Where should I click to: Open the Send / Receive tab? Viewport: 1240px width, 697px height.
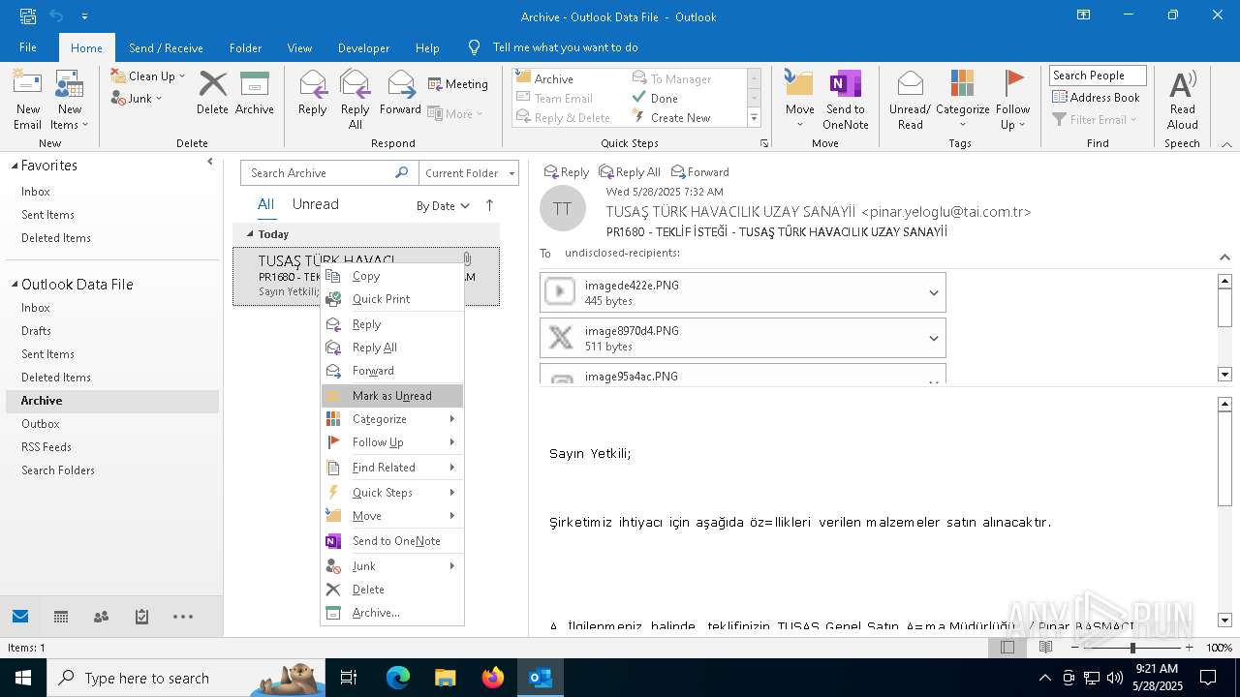coord(166,47)
